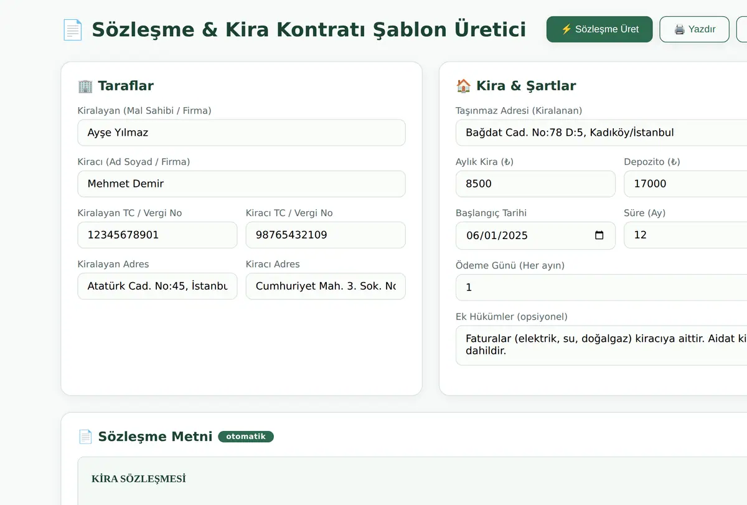This screenshot has height=505, width=747.
Task: Click the building icon beside Taraflar
Action: 85,86
